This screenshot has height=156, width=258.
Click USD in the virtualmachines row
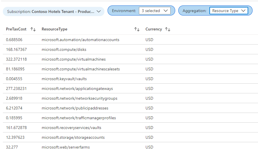pyautogui.click(x=149, y=59)
